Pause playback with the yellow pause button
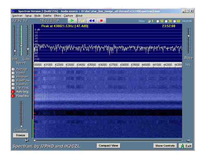 point(82,21)
